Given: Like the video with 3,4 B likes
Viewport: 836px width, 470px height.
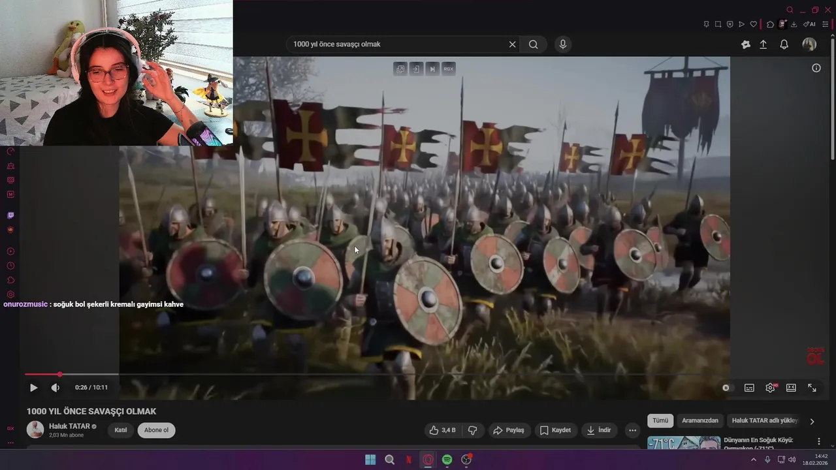Looking at the screenshot, I should (442, 430).
